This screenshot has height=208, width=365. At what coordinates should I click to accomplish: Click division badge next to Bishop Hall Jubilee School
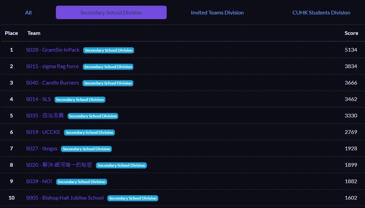pos(133,198)
